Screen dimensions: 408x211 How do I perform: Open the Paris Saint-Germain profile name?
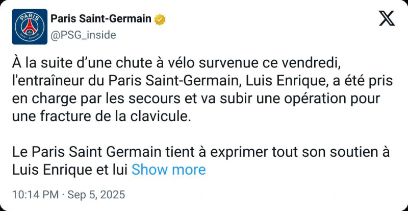[x=100, y=19]
